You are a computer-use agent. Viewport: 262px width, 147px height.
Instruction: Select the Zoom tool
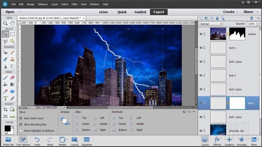click(5, 23)
